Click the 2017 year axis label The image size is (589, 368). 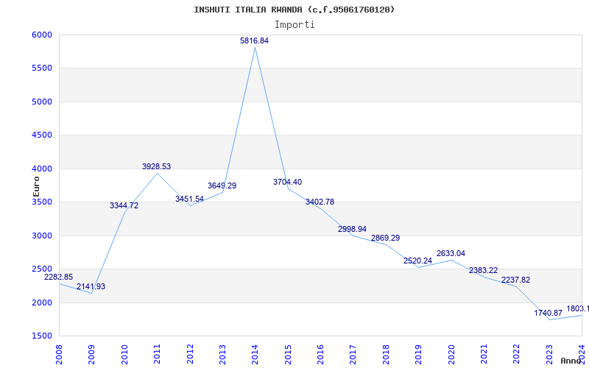click(x=353, y=355)
